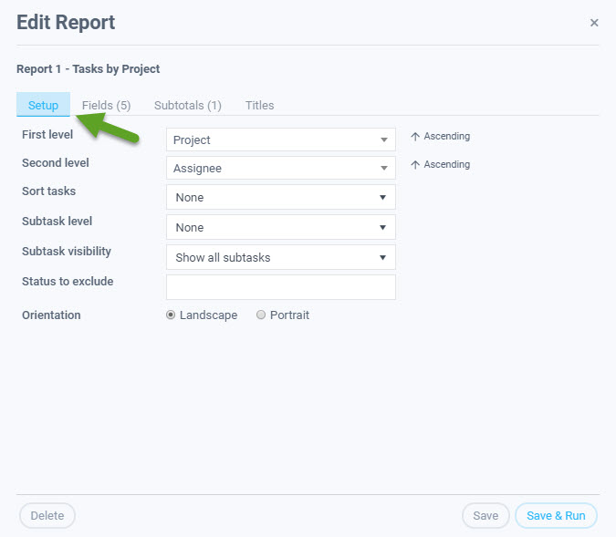
Task: Click the Save & Run button
Action: [x=556, y=515]
